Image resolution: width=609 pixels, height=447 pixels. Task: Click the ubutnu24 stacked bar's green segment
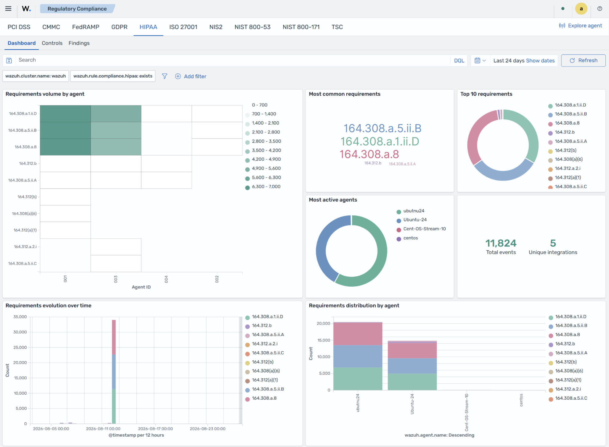(x=358, y=378)
